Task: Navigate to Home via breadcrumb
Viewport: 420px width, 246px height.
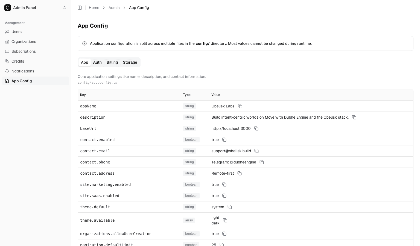Action: tap(94, 8)
